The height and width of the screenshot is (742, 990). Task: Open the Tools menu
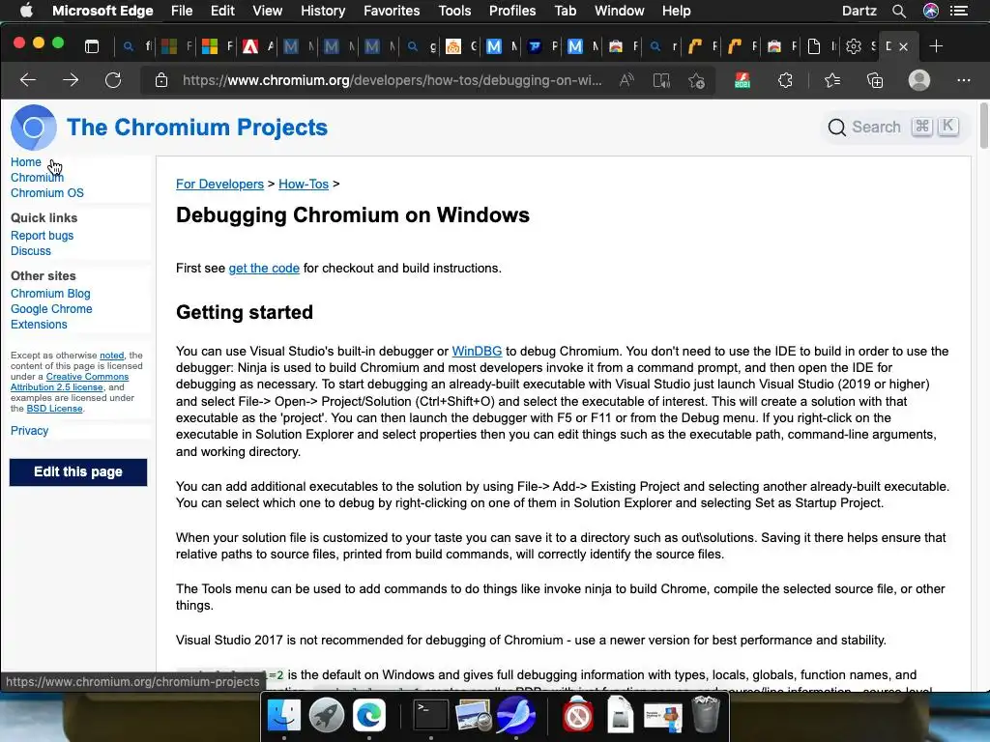[x=454, y=11]
